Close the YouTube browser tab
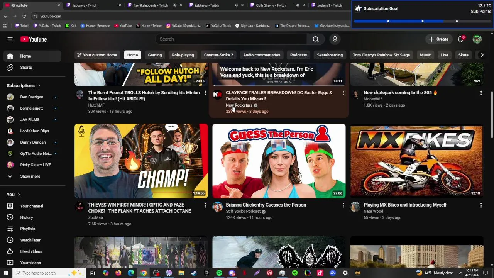 coord(59,5)
